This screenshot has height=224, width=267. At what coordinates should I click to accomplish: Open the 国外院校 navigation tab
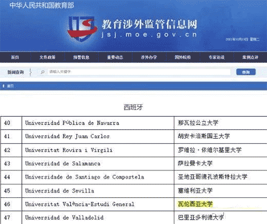point(183,57)
